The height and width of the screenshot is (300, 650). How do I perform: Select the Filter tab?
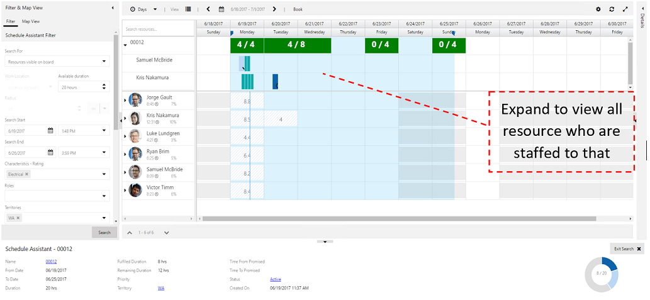click(10, 21)
